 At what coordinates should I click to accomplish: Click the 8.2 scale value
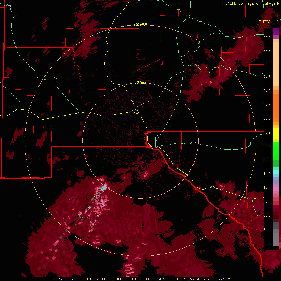point(267,63)
